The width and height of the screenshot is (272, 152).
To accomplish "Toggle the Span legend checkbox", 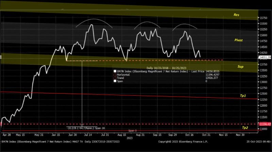I will coord(115,81).
